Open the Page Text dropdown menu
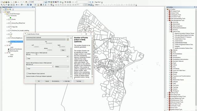The image size is (197, 111). 98,2
